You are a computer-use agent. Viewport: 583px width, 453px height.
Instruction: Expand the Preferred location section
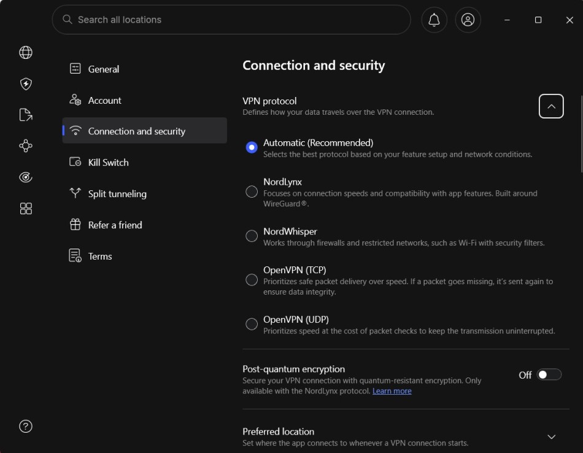(x=552, y=436)
